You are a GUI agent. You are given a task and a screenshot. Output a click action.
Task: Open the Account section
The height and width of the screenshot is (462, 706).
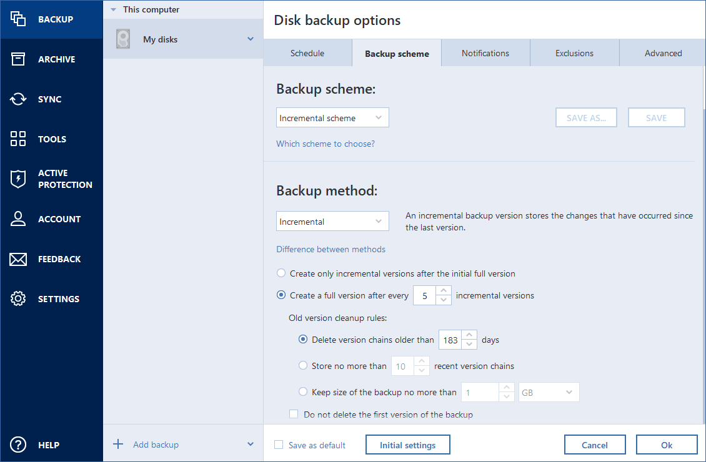click(18, 219)
